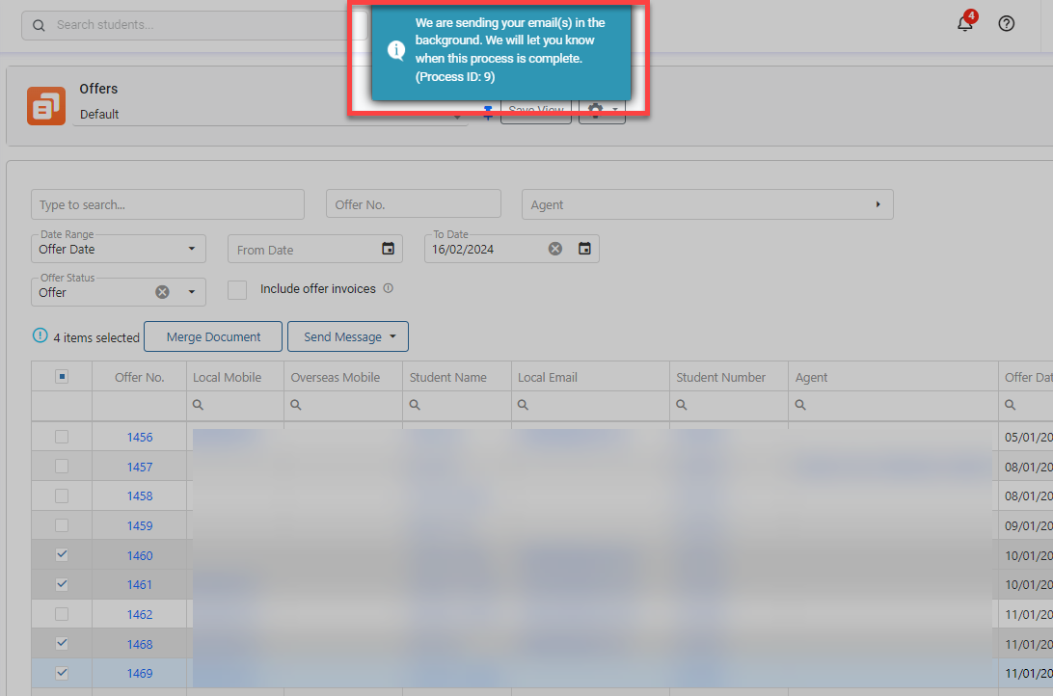Open the Send Message dropdown
Image resolution: width=1053 pixels, height=696 pixels.
tap(348, 336)
